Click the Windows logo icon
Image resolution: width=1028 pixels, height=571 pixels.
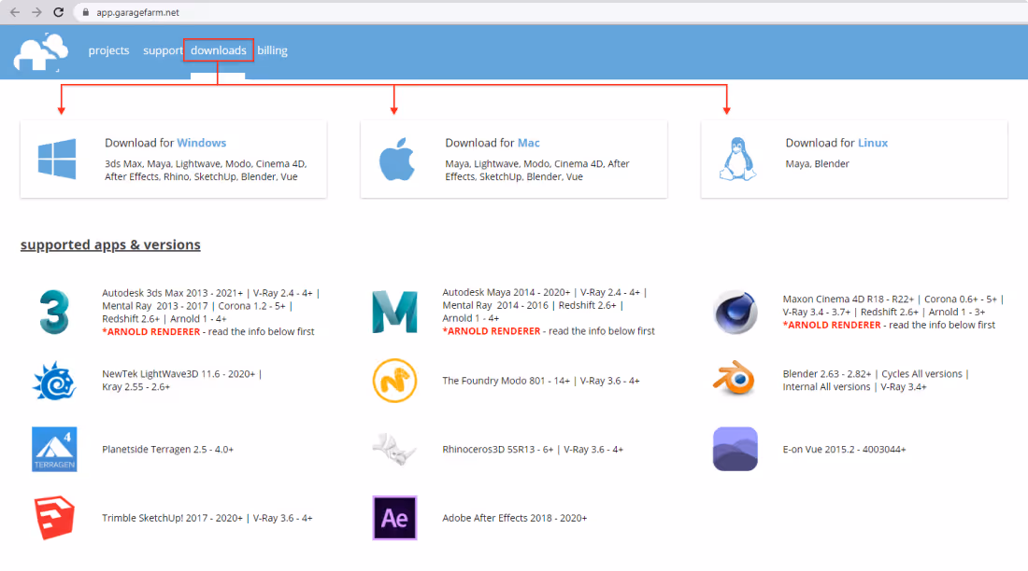tap(57, 160)
